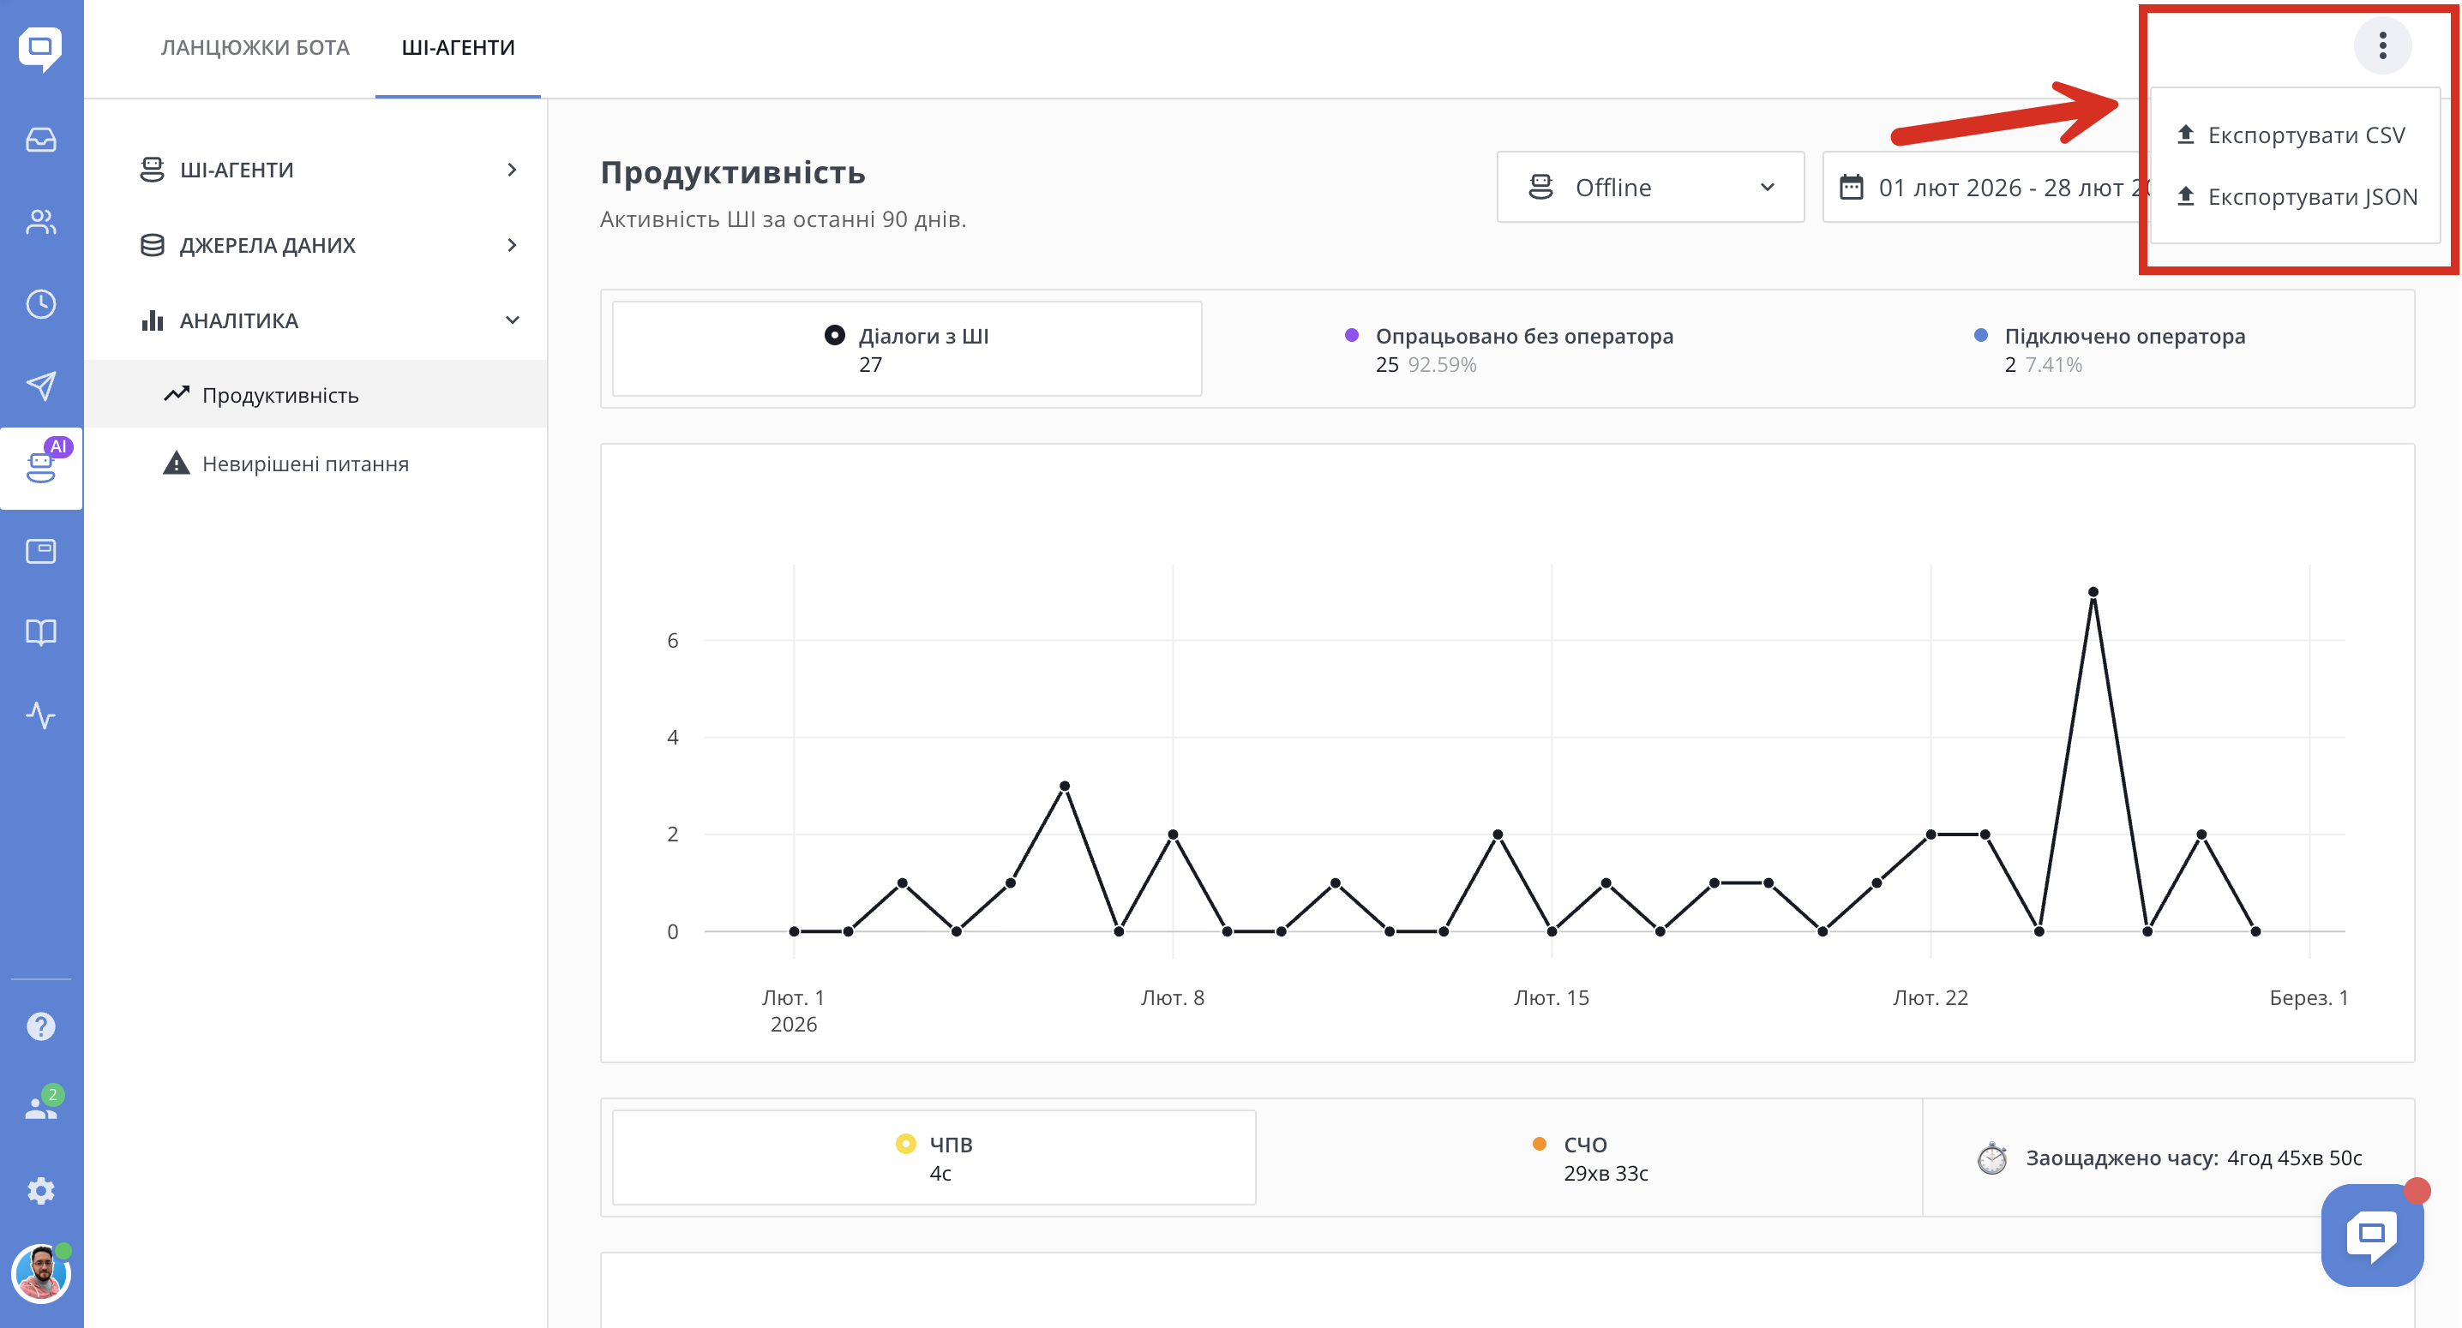2462x1328 pixels.
Task: Open the paper plane campaigns icon
Action: point(41,386)
